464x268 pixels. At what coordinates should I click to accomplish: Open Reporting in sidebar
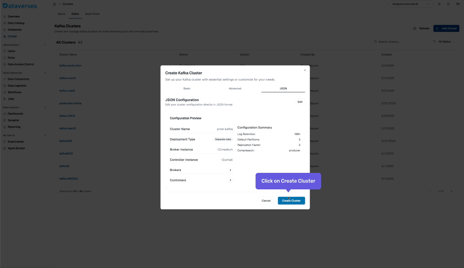[14, 127]
